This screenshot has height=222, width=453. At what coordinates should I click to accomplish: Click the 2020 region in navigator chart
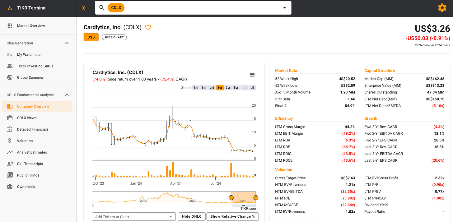pos(143,201)
